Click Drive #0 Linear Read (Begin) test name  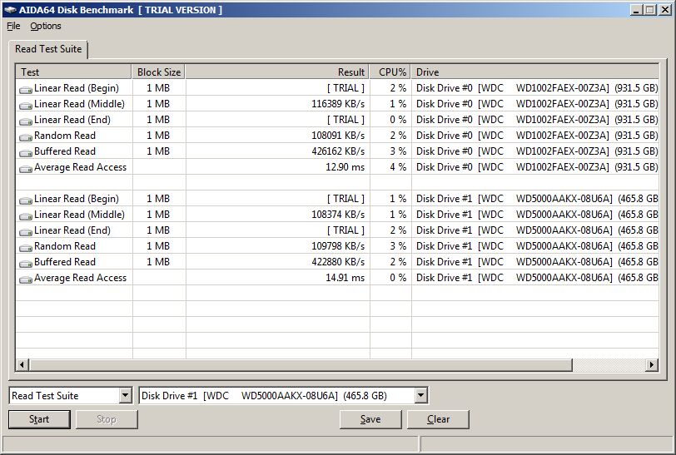(x=77, y=88)
